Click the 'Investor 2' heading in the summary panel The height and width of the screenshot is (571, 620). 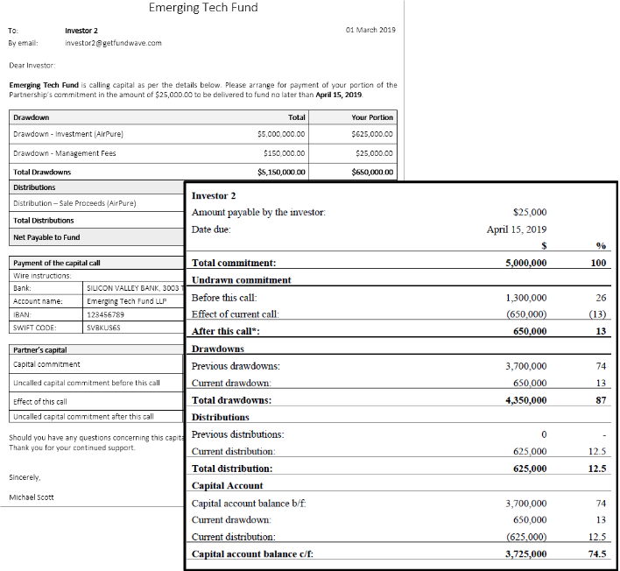click(x=214, y=196)
